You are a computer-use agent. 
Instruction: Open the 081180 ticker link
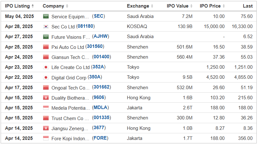pos(85,26)
